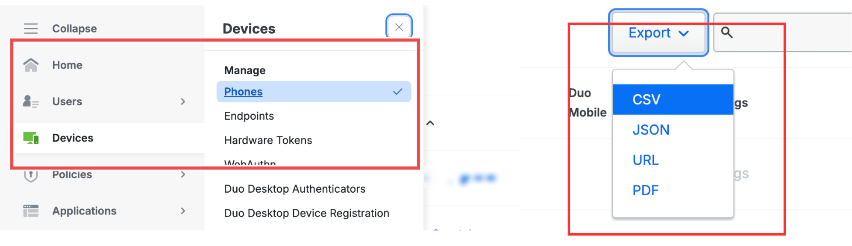The width and height of the screenshot is (852, 246).
Task: Select Endpoints under Manage
Action: (249, 116)
